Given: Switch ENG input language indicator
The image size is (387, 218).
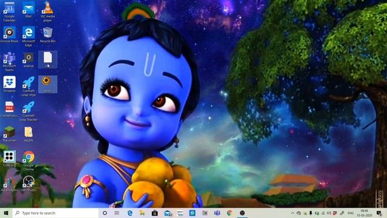Looking at the screenshot, I should [x=351, y=213].
